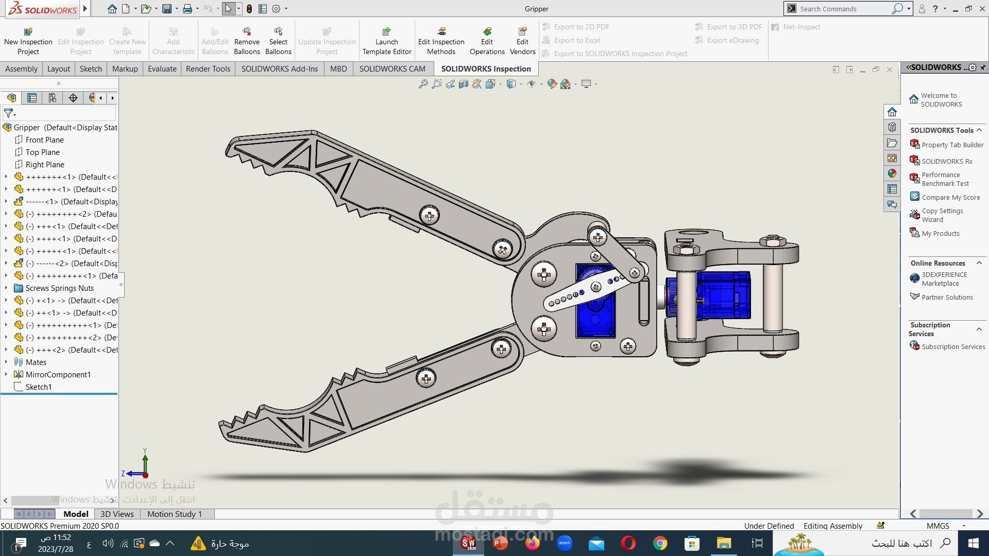Switch to the Sketch tab
989x556 pixels.
point(91,69)
